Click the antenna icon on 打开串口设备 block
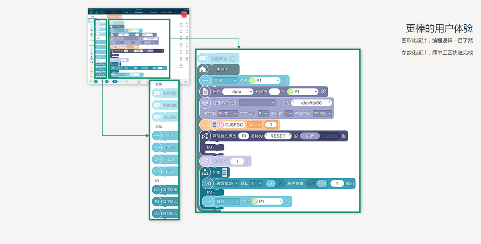Image resolution: width=481 pixels, height=244 pixels. click(x=205, y=103)
